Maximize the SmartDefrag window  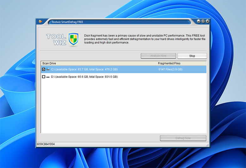click(203, 21)
